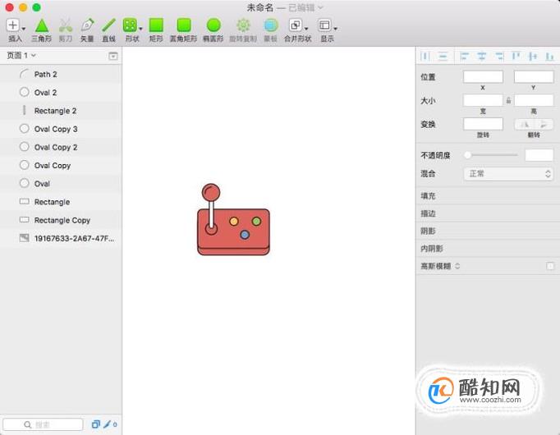The height and width of the screenshot is (435, 560).
Task: Open the Shadow (阴影) section header
Action: [488, 231]
